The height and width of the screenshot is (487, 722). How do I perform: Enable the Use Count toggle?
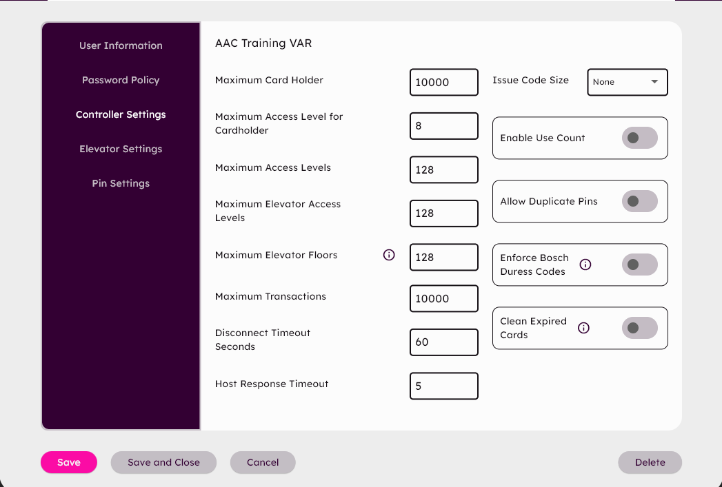pos(639,138)
